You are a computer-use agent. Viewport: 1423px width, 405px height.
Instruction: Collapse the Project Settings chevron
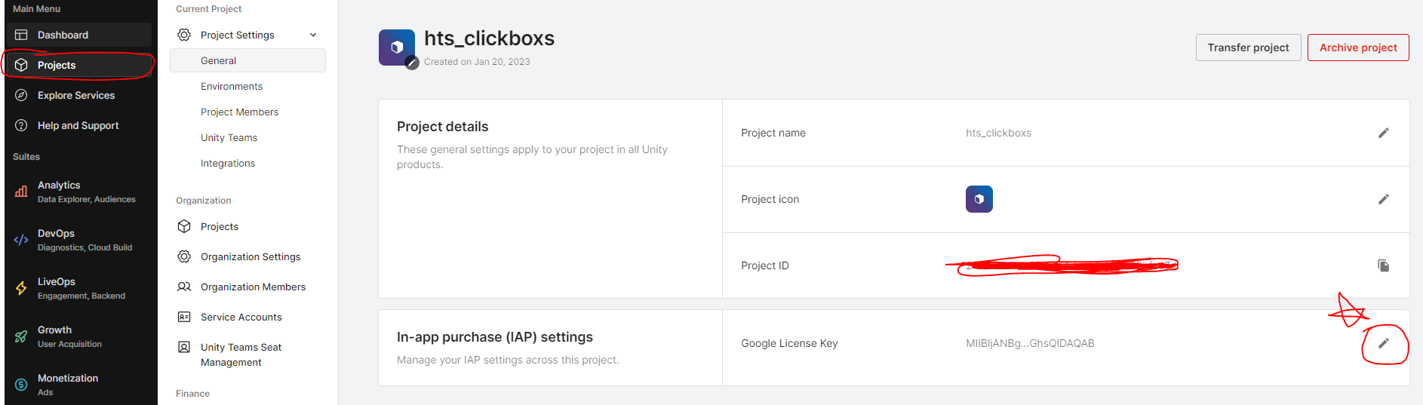point(313,35)
